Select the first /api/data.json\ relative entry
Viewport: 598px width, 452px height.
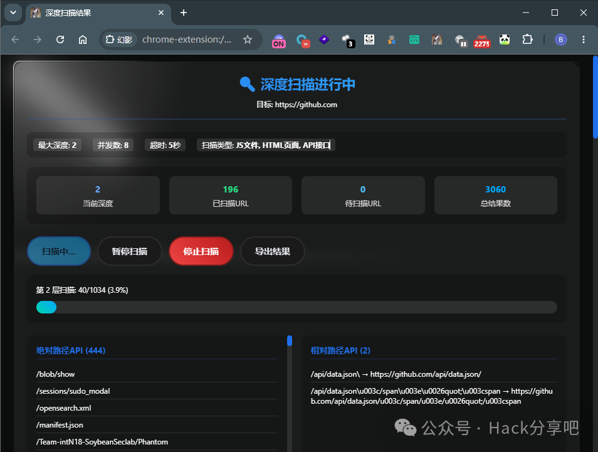click(434, 374)
